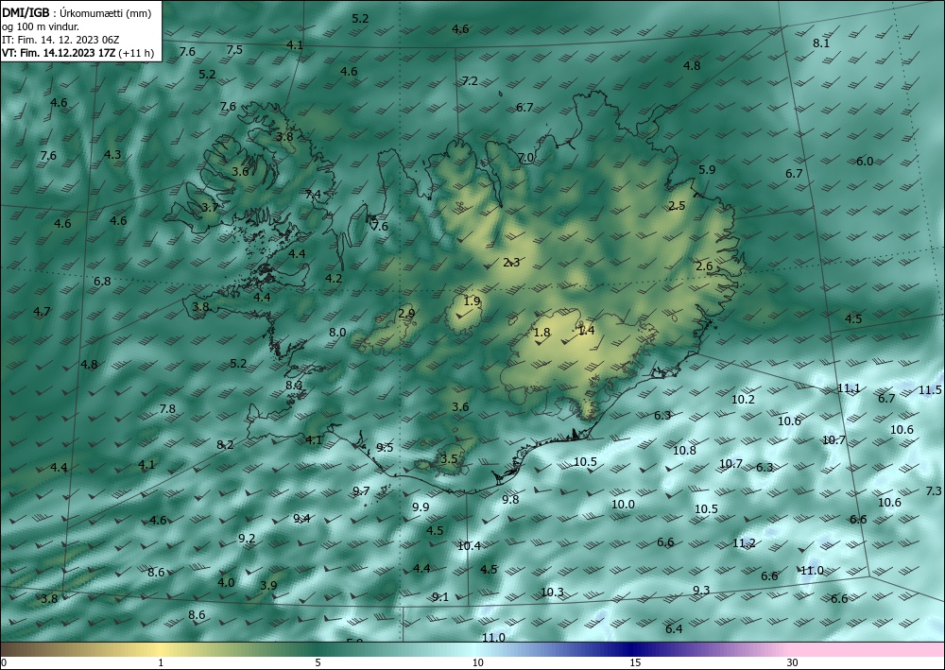Click the 10.0 value on the map
This screenshot has width=945, height=670.
[623, 505]
